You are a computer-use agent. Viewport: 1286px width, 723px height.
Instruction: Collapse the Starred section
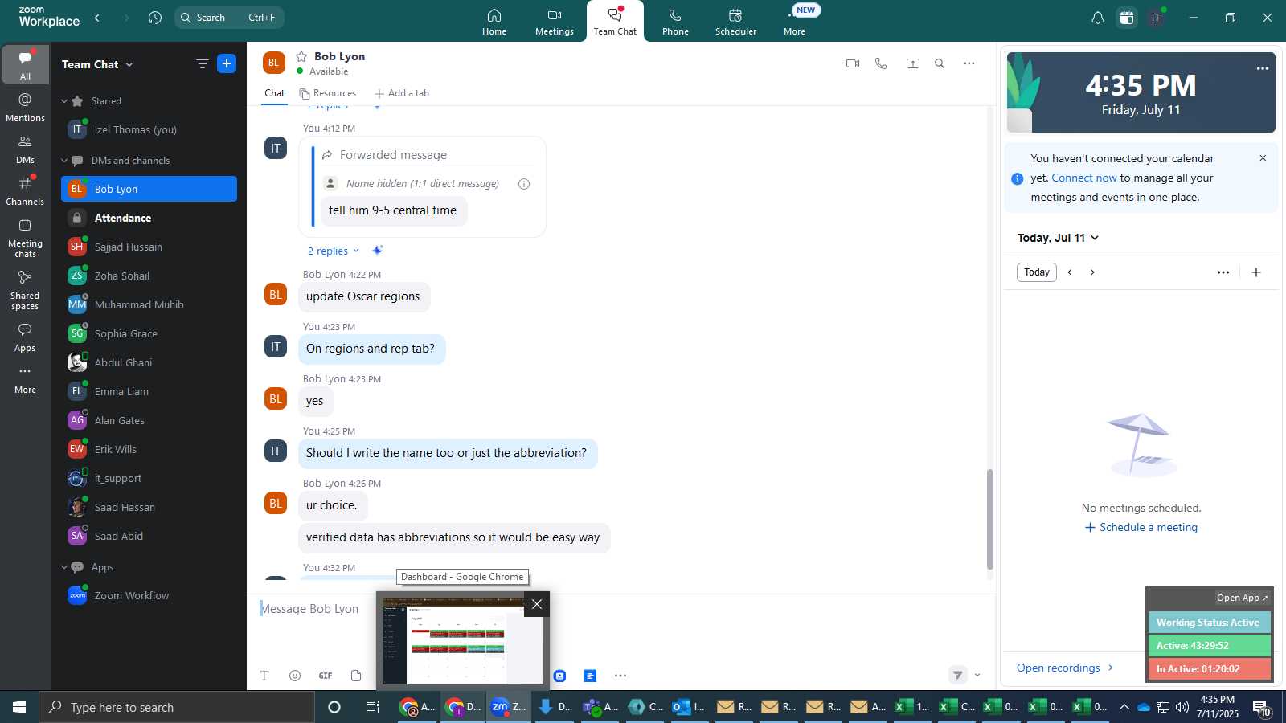point(64,101)
